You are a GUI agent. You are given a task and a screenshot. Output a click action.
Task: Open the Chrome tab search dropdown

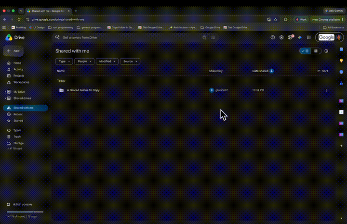coord(21,11)
